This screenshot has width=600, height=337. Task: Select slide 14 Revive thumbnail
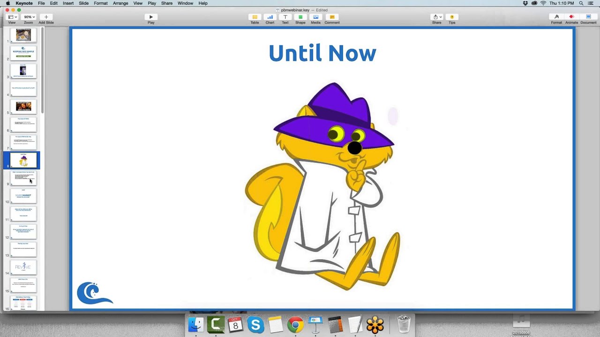click(x=23, y=267)
